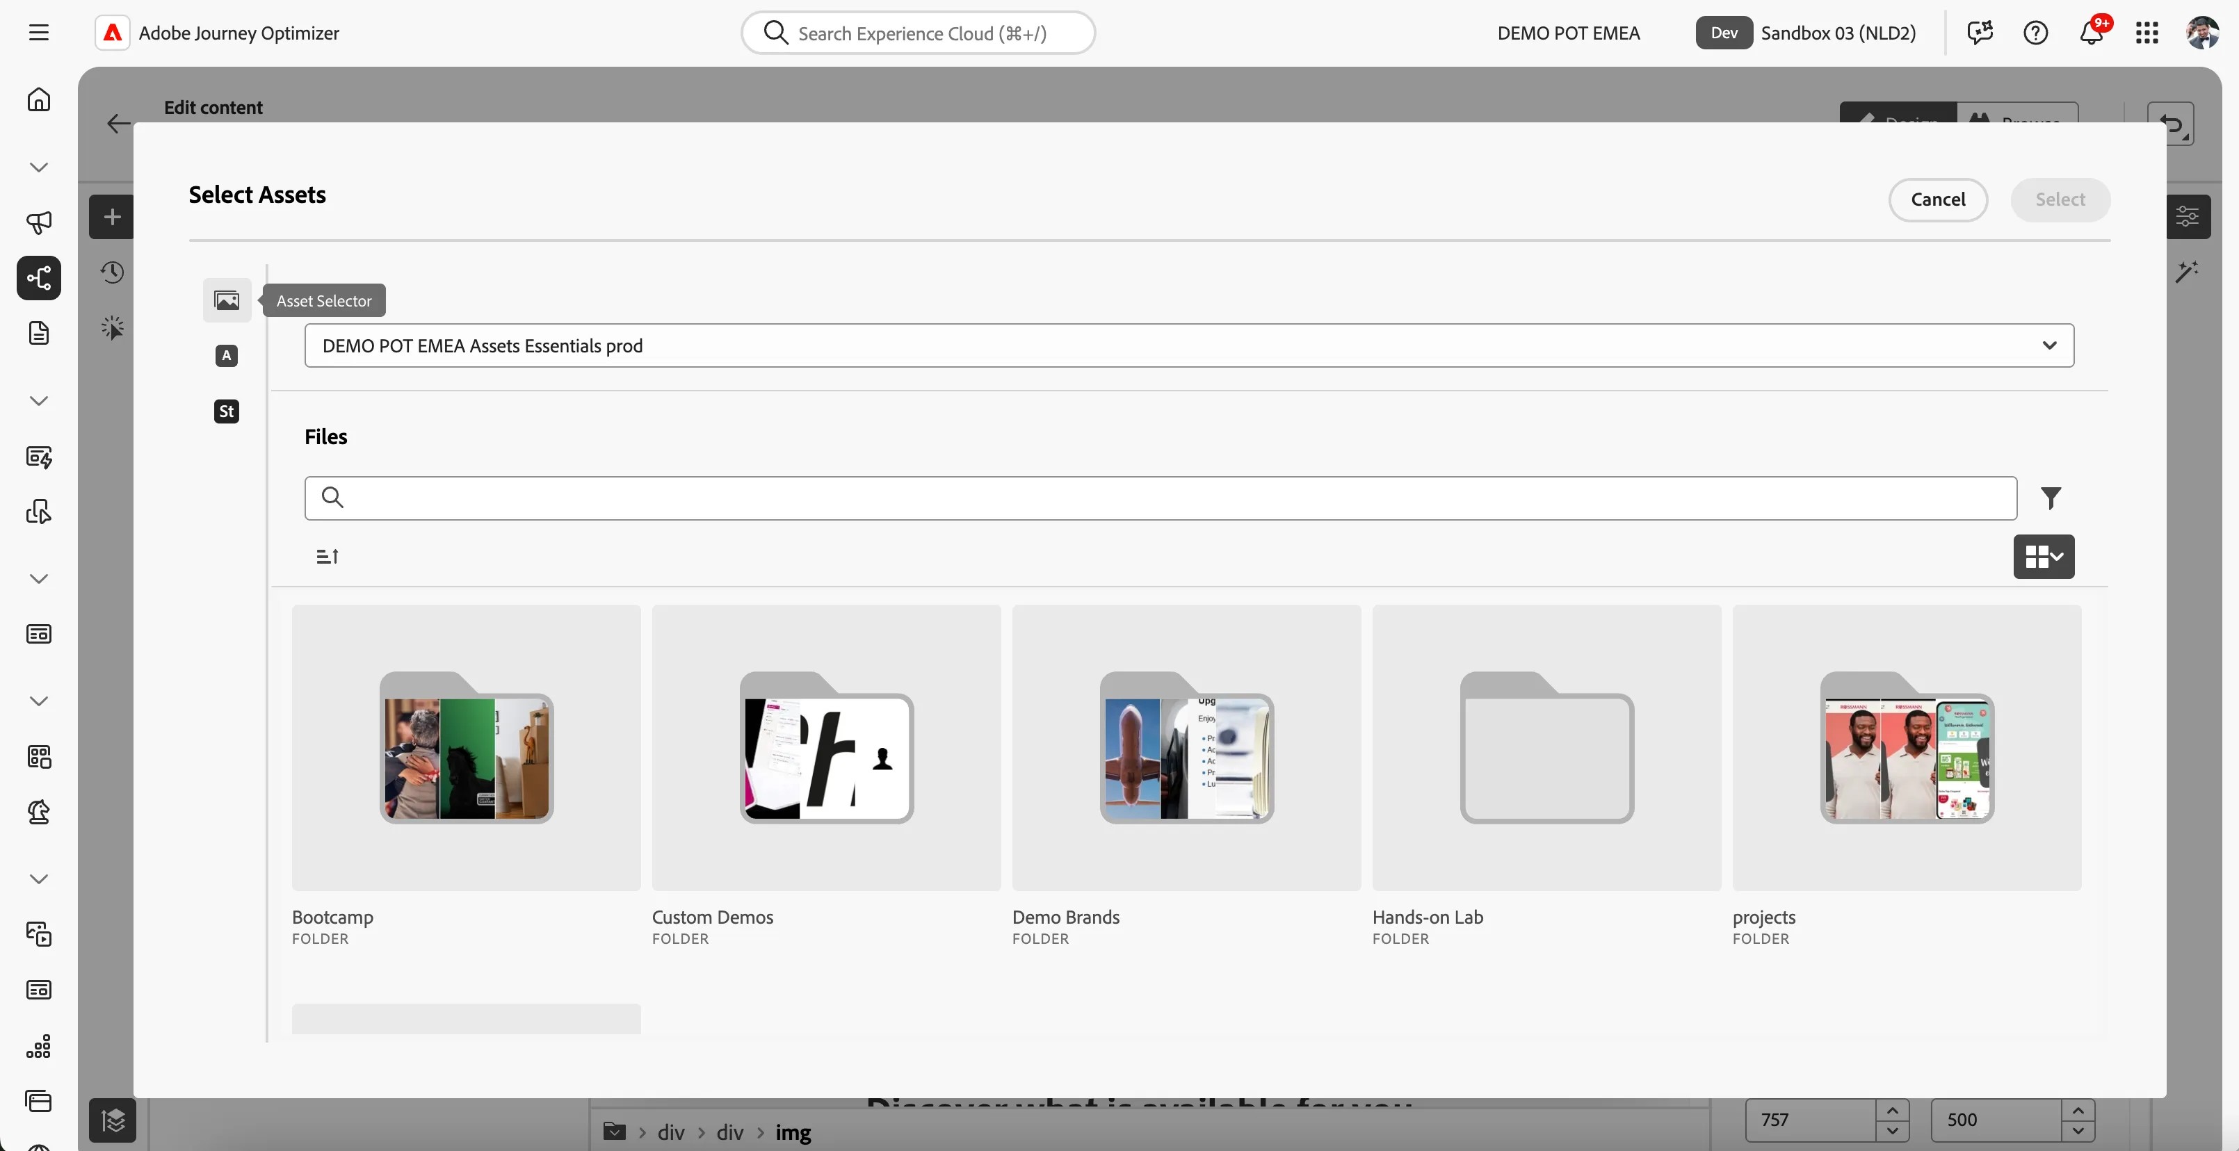Open the projects folder
This screenshot has height=1151, width=2239.
point(1906,747)
